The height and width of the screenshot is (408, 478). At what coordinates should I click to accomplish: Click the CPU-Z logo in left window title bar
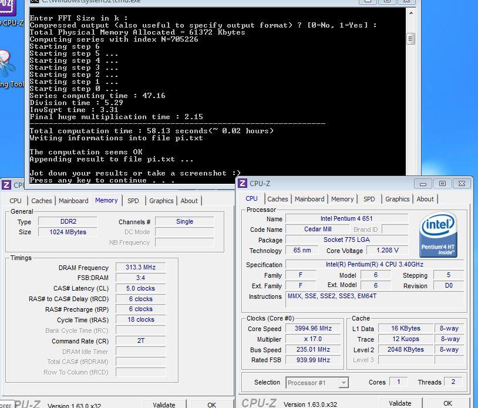[6, 185]
